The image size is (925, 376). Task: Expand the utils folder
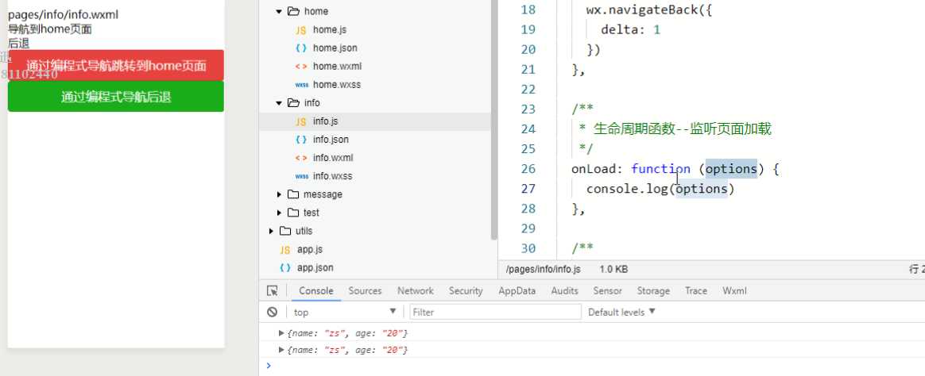pos(270,231)
